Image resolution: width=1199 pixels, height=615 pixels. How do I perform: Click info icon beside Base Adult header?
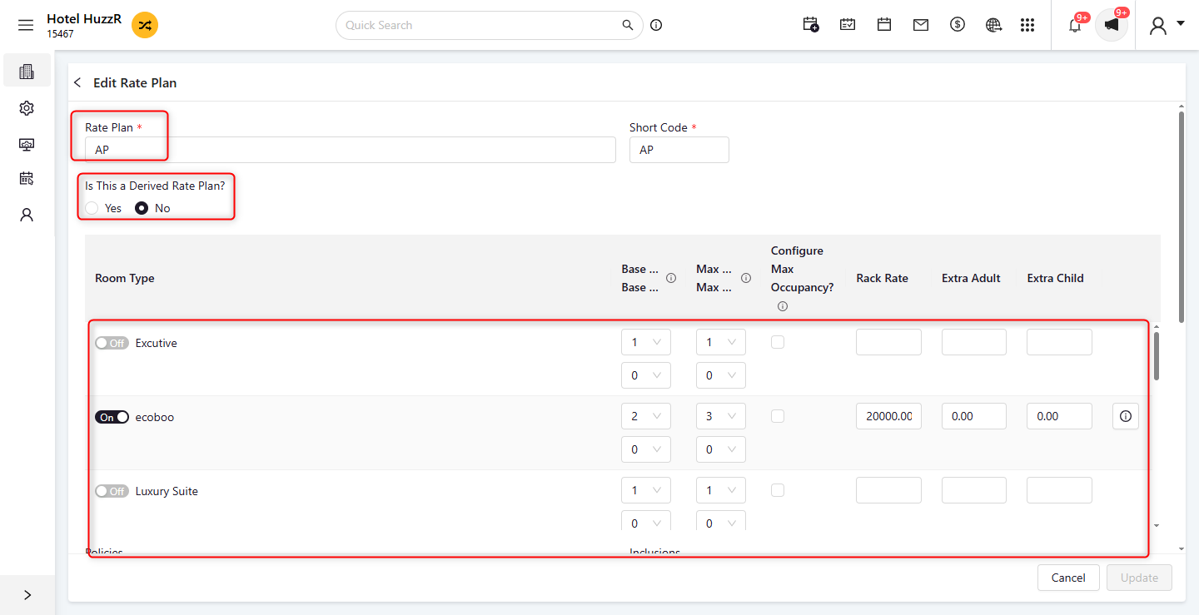pyautogui.click(x=671, y=278)
